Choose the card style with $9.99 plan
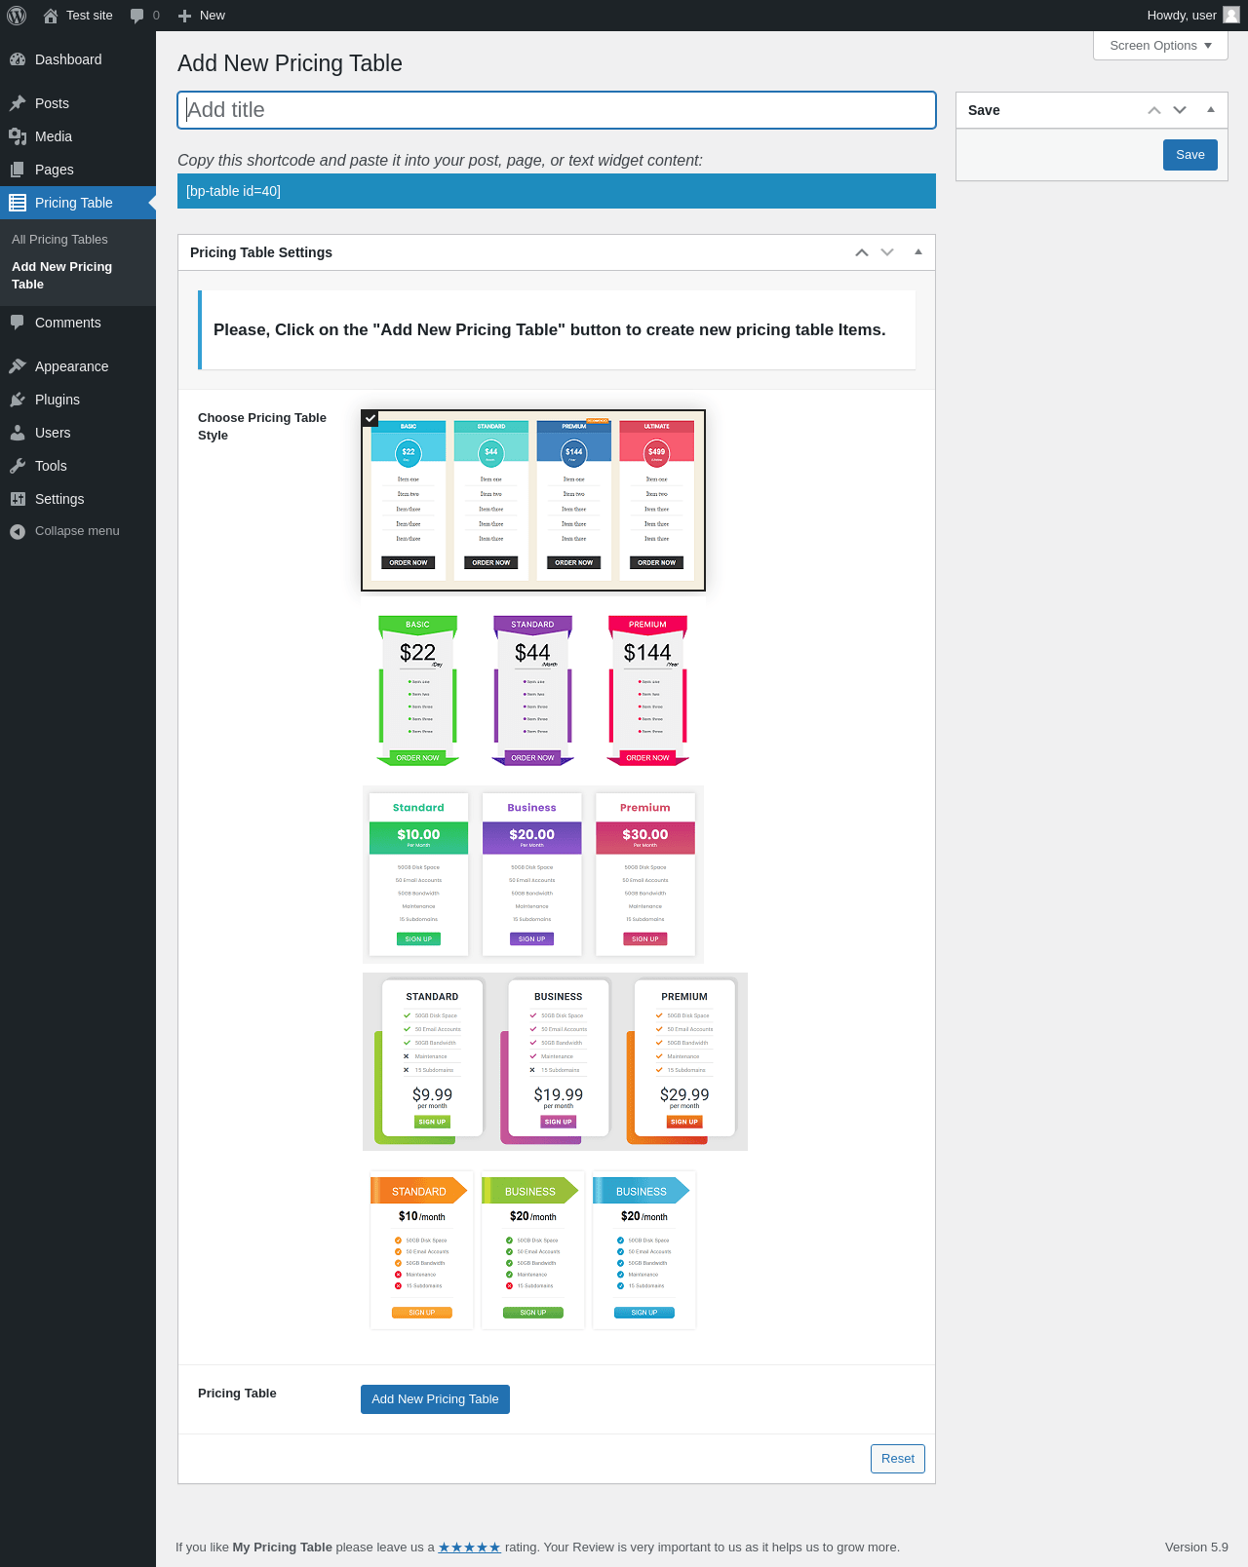Image resolution: width=1248 pixels, height=1567 pixels. click(555, 1061)
